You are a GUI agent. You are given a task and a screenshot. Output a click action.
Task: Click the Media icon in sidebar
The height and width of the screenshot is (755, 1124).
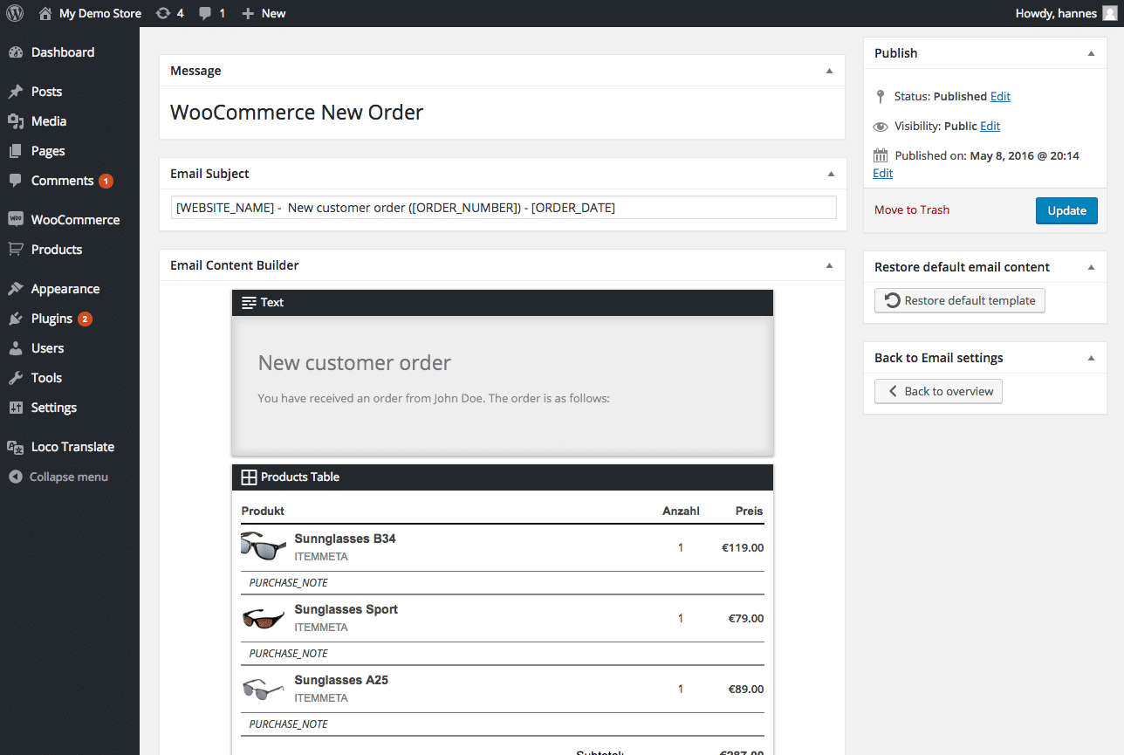16,121
